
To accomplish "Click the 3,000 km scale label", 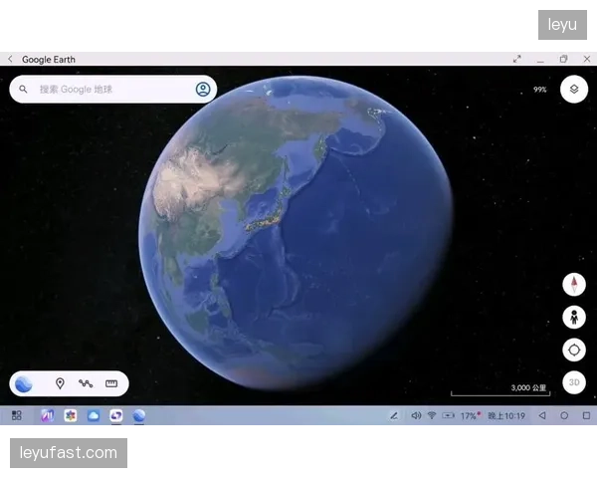I will (528, 387).
